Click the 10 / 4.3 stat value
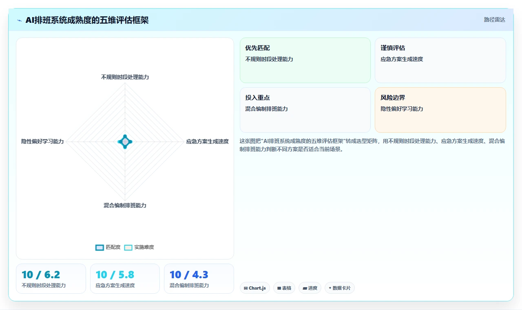Screen dimensions: 522x310 pos(189,275)
